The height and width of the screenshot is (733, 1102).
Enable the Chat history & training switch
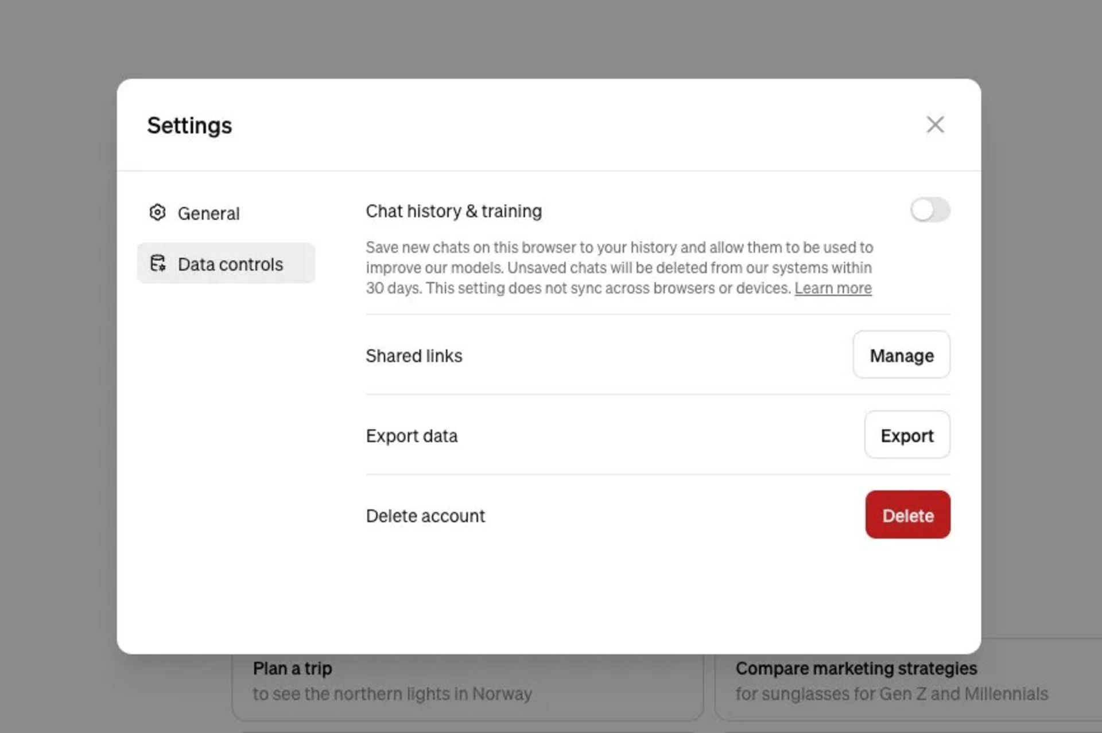[930, 210]
